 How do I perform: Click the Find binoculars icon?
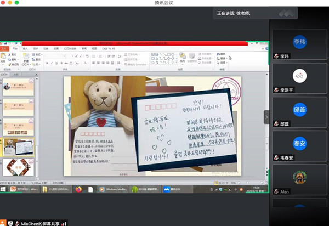(x=218, y=54)
